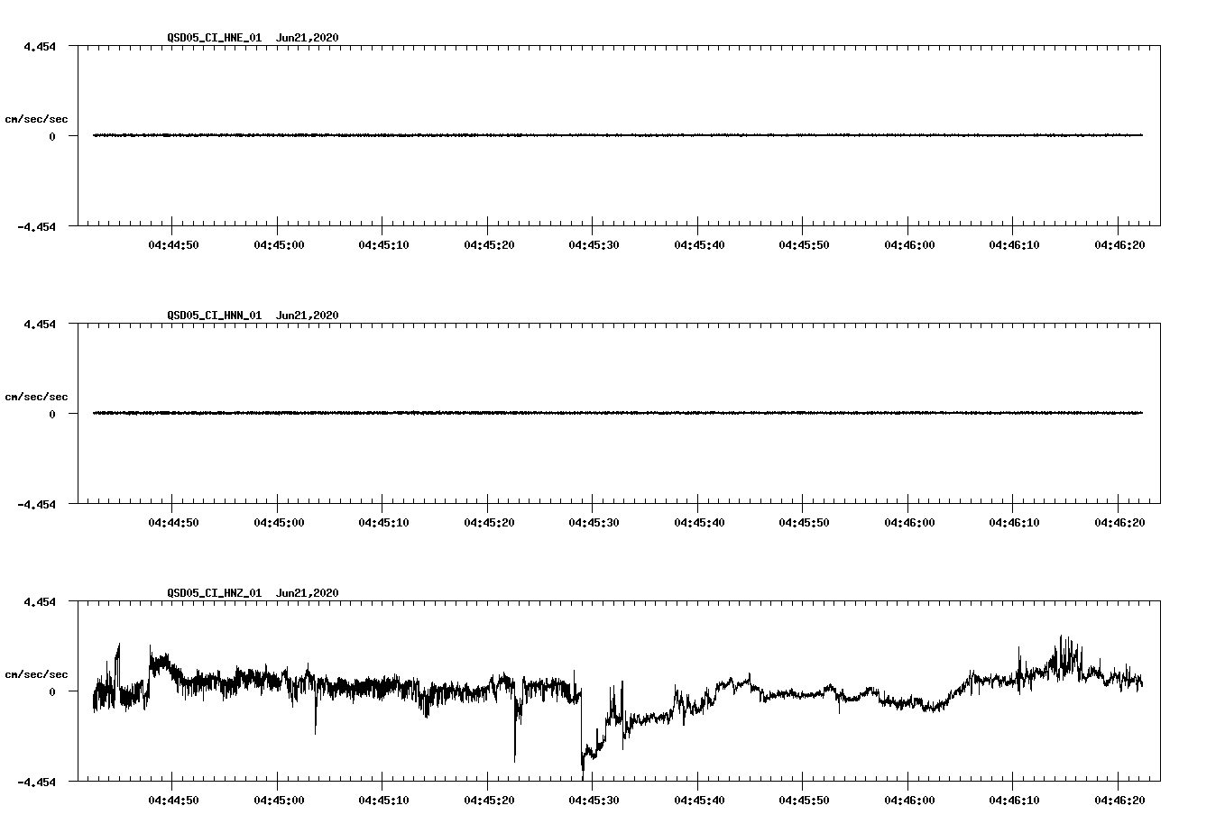Click the 04:45:20 label under HNZ plot
Screen dimensions: 1225x833
488,800
